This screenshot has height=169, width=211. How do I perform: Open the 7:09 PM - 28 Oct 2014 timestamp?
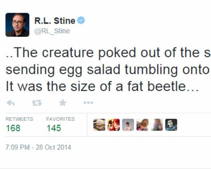[38, 147]
